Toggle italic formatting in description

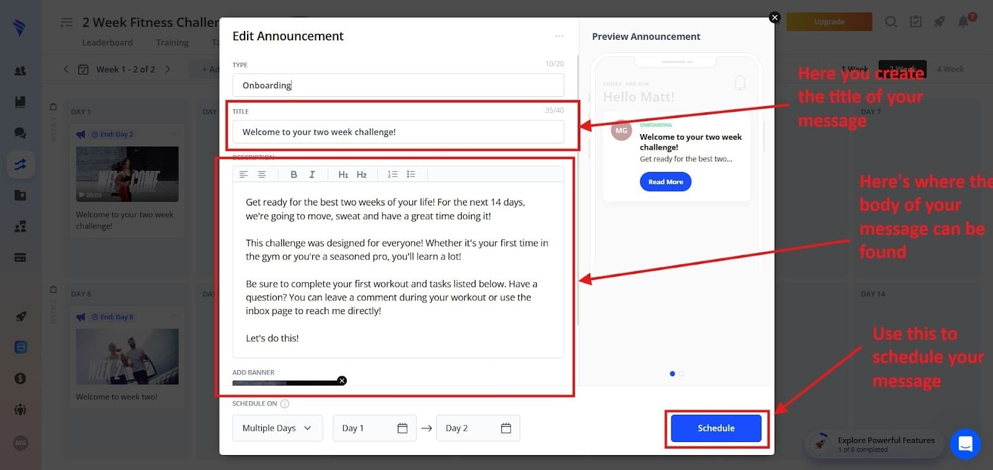pyautogui.click(x=312, y=174)
